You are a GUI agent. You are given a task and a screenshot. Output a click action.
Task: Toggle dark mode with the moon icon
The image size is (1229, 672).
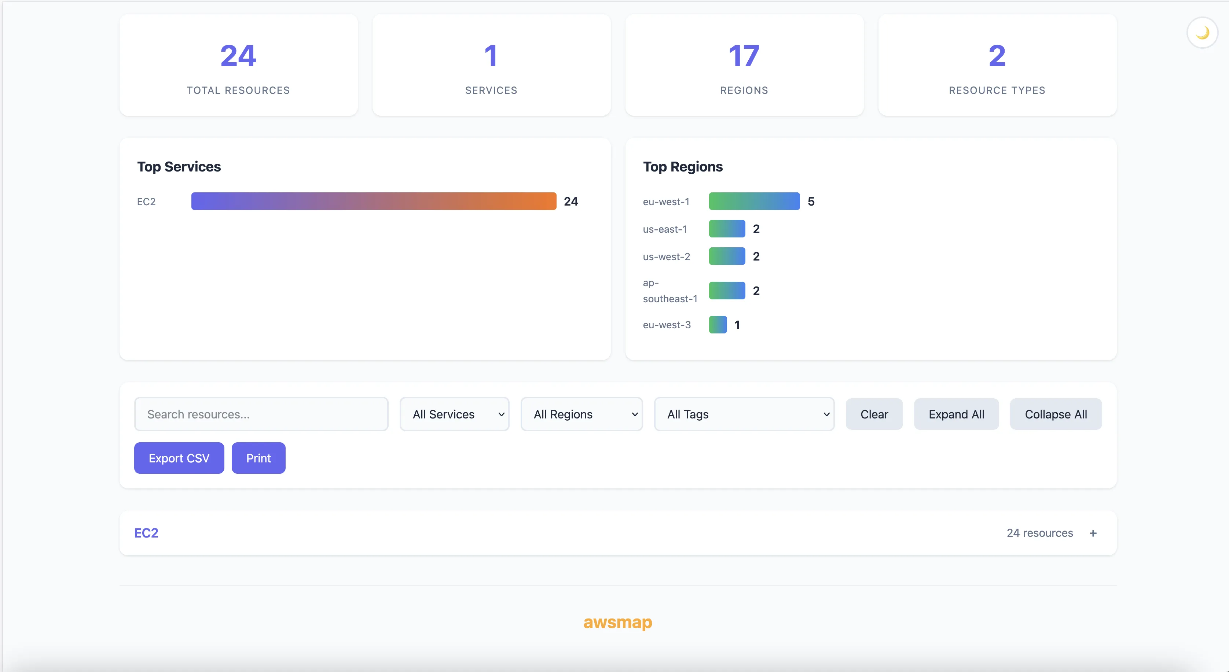[x=1202, y=32]
